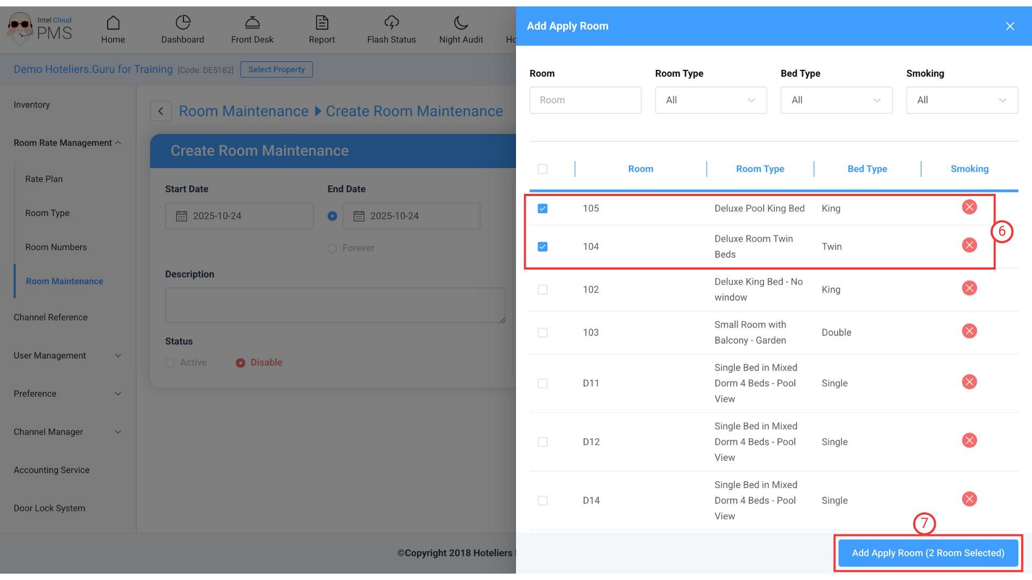The image size is (1032, 580).
Task: Click the Start Date calendar icon
Action: [x=182, y=216]
